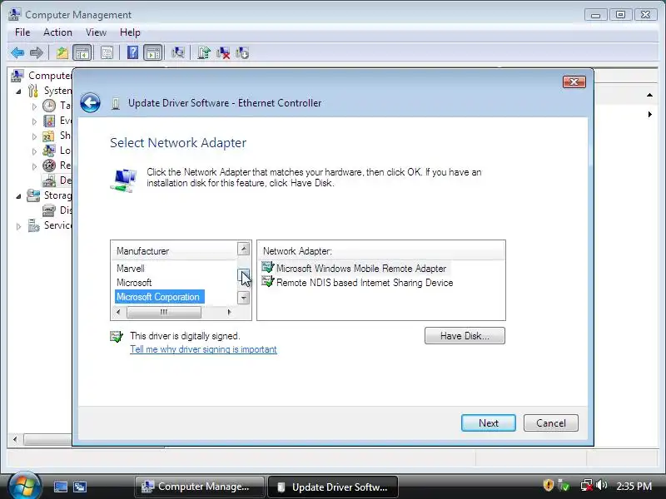This screenshot has width=666, height=499.
Task: Click the Update Driver Software toolbar icon
Action: [x=203, y=53]
